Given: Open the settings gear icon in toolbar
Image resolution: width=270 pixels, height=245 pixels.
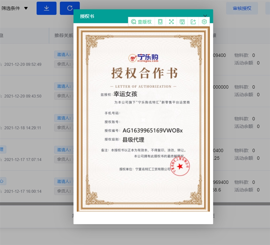Looking at the screenshot, I should click(x=204, y=22).
